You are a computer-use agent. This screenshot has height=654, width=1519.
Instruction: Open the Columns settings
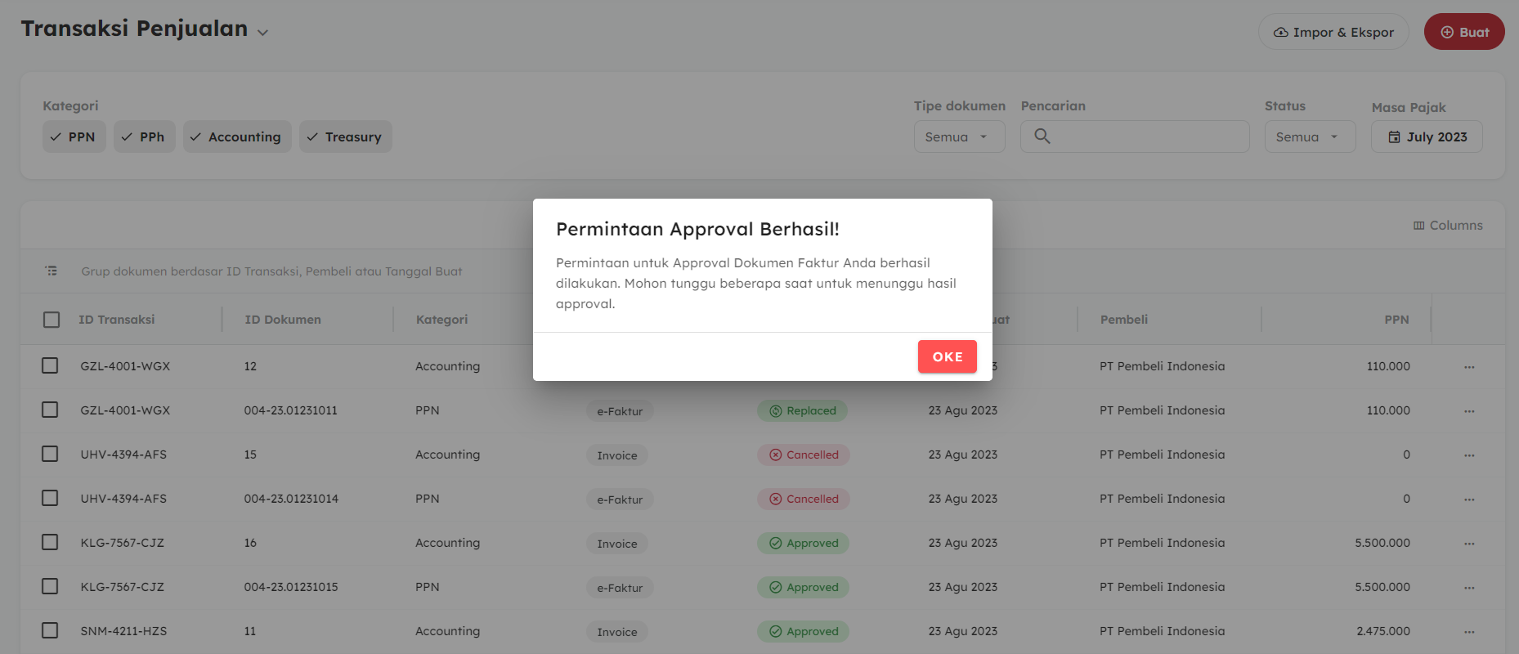1447,226
